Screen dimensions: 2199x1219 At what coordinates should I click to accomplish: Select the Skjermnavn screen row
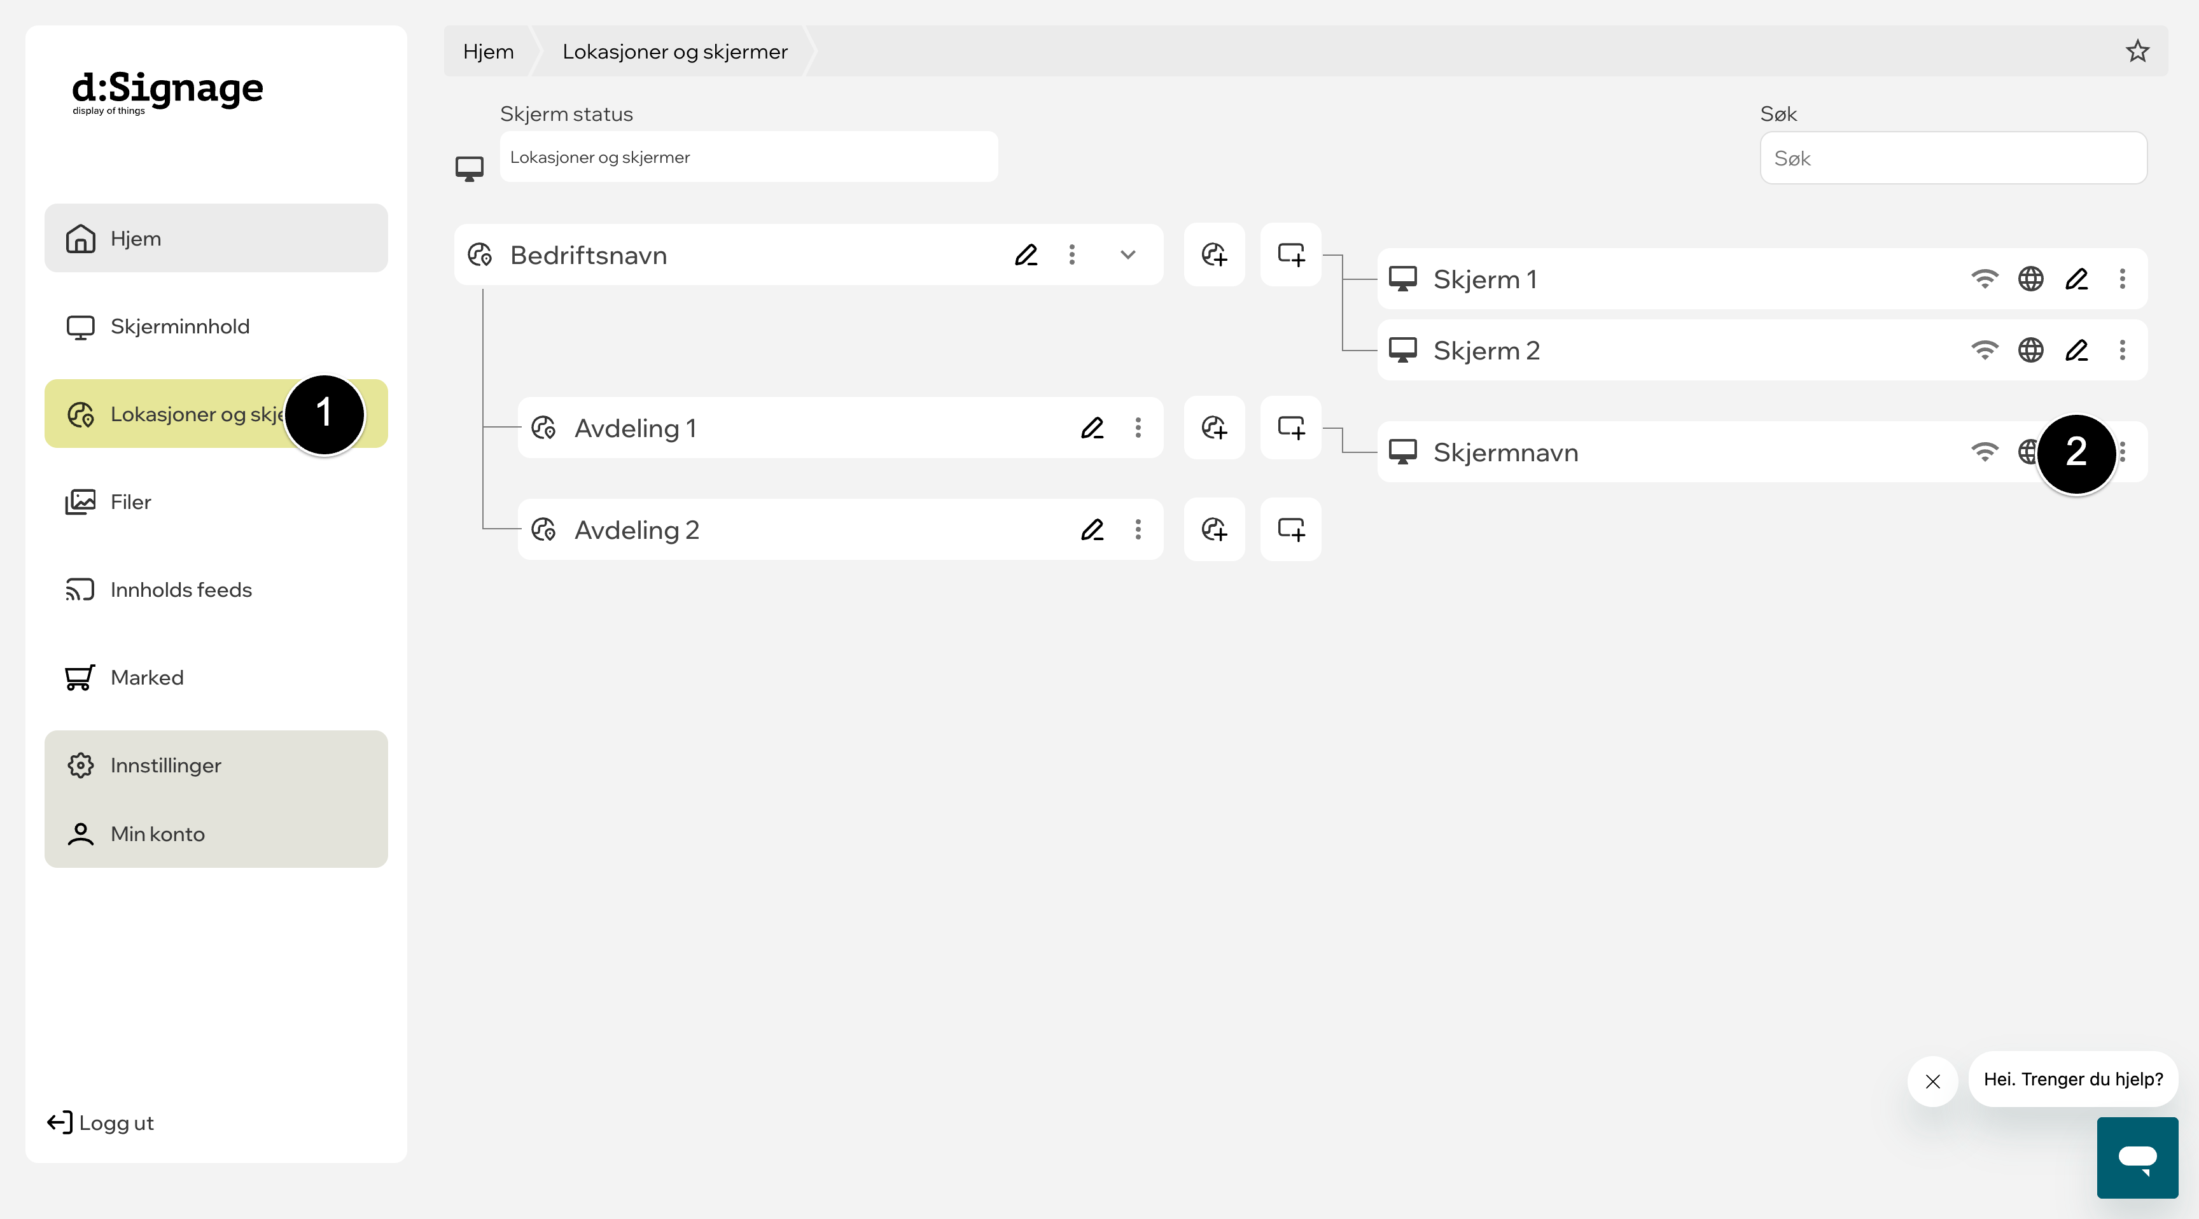(1762, 452)
